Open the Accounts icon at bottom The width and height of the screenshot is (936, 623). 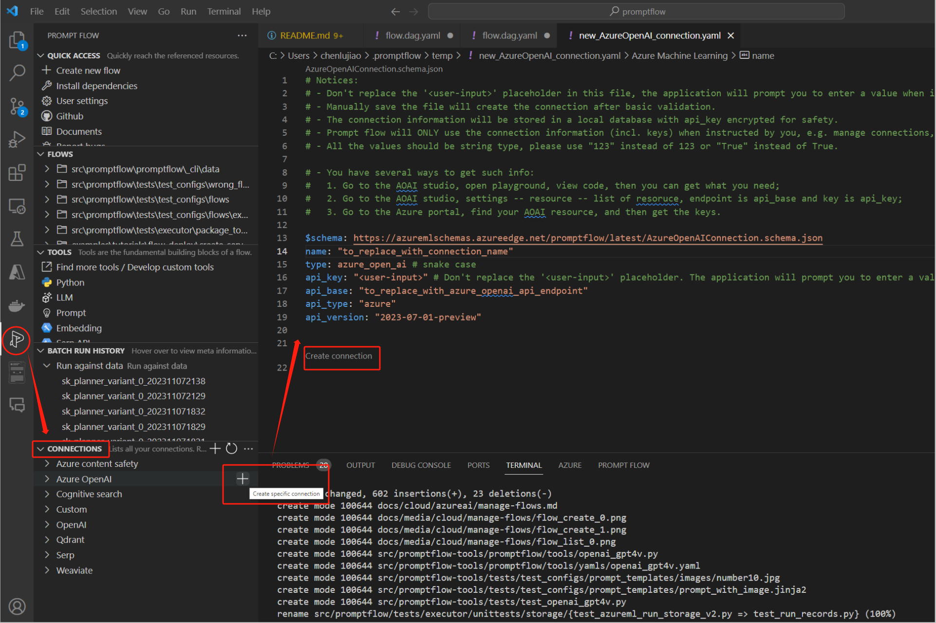[x=17, y=606]
